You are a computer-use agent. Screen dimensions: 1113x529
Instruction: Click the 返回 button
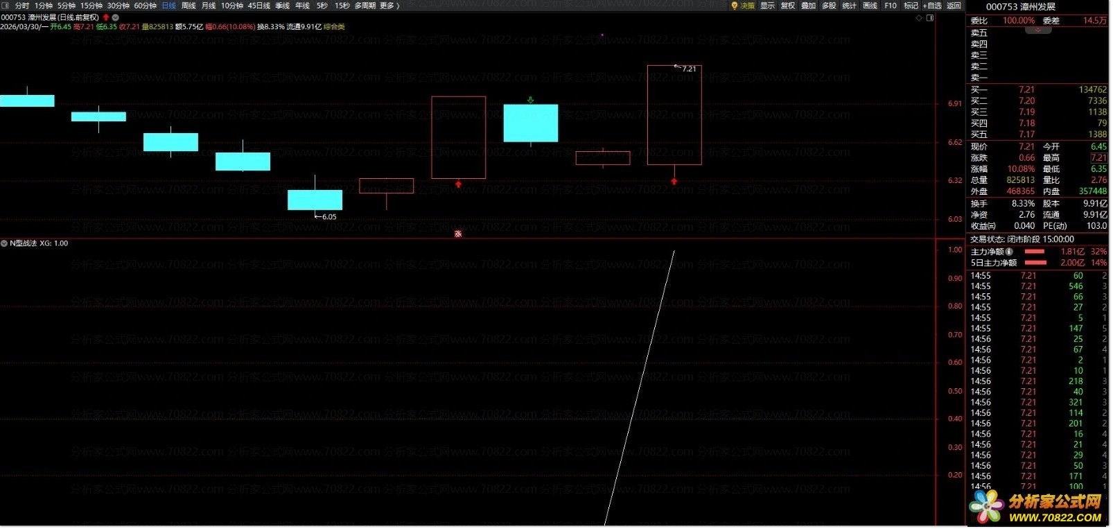pos(954,6)
